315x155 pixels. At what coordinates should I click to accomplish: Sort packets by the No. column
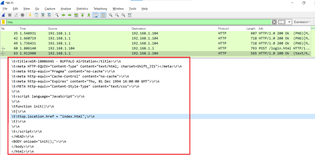coord(9,28)
